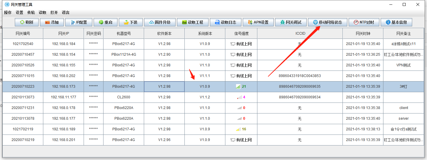This screenshot has height=160, width=427.
Task: Sort by the 网关IP column header
Action: 63,33
